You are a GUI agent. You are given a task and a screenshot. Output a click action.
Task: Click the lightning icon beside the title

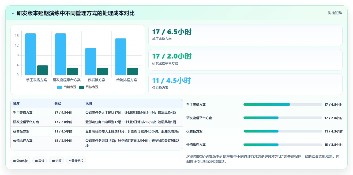(13, 13)
